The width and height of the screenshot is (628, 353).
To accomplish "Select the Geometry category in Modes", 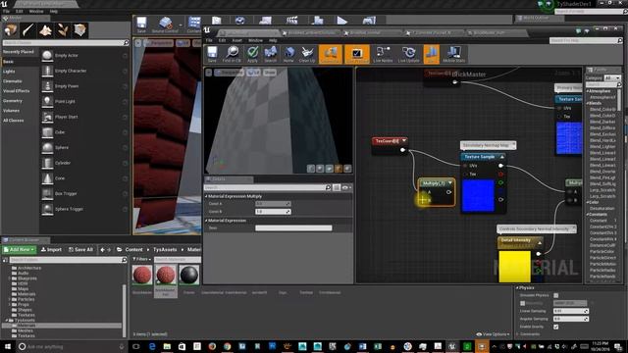I will [x=13, y=101].
